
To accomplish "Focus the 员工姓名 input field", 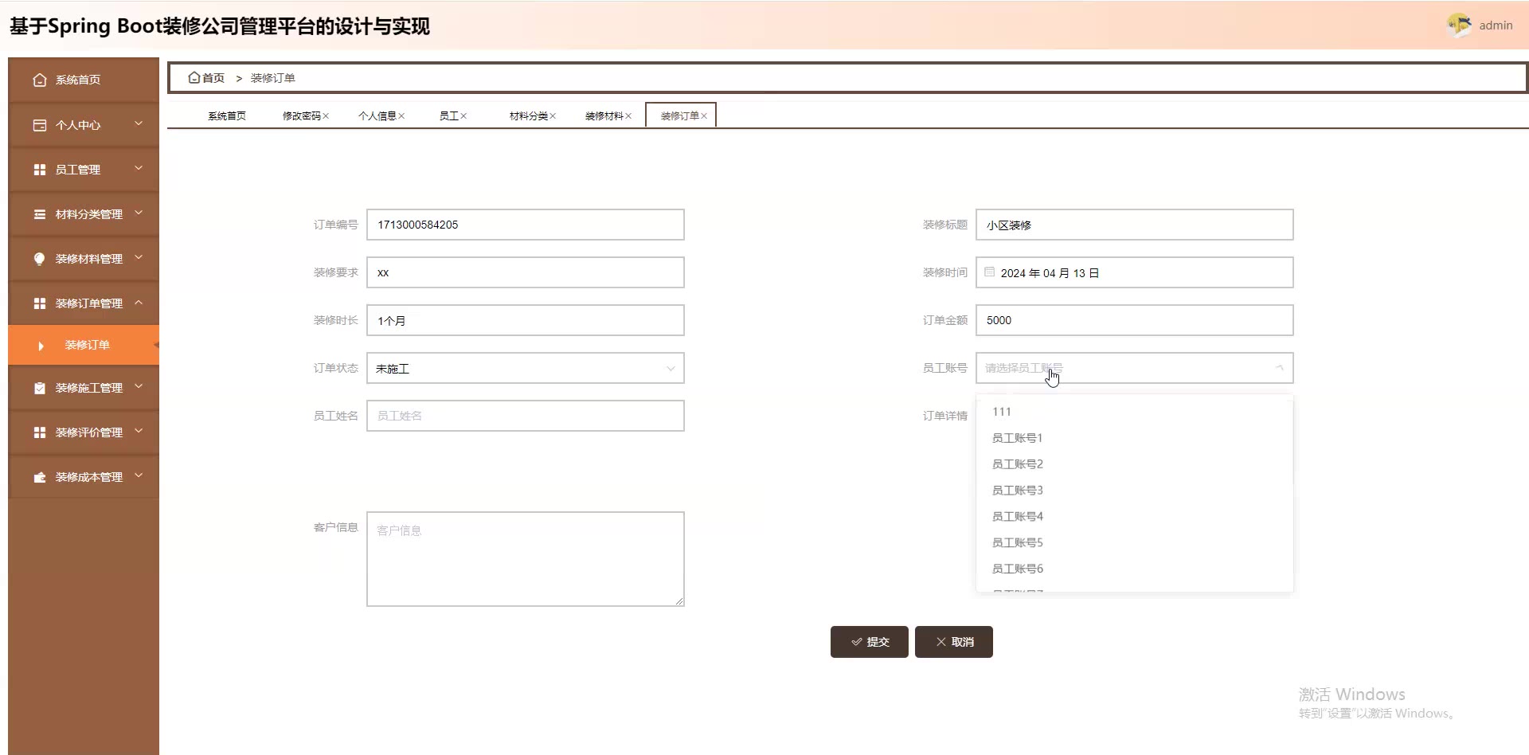I will [x=526, y=416].
